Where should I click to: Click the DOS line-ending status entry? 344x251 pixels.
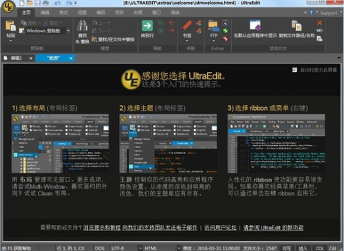[x=100, y=248]
